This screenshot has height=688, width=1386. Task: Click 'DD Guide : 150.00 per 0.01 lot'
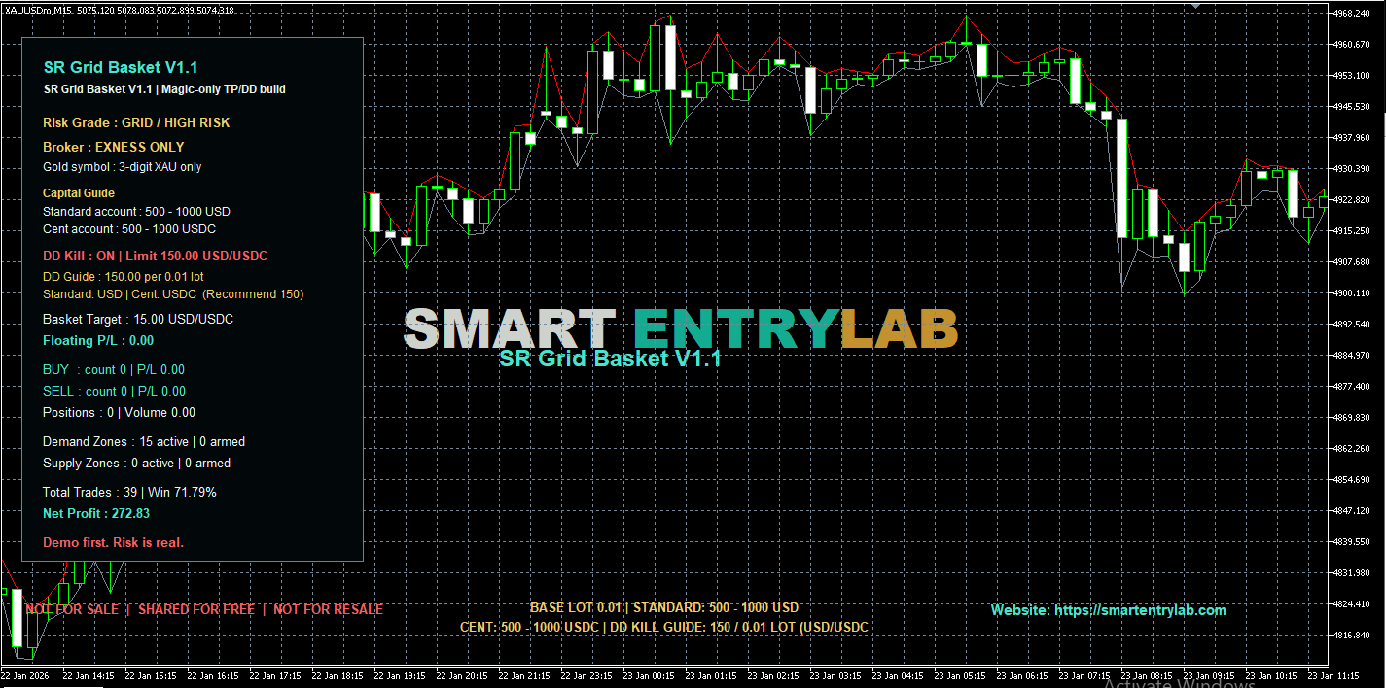[124, 277]
